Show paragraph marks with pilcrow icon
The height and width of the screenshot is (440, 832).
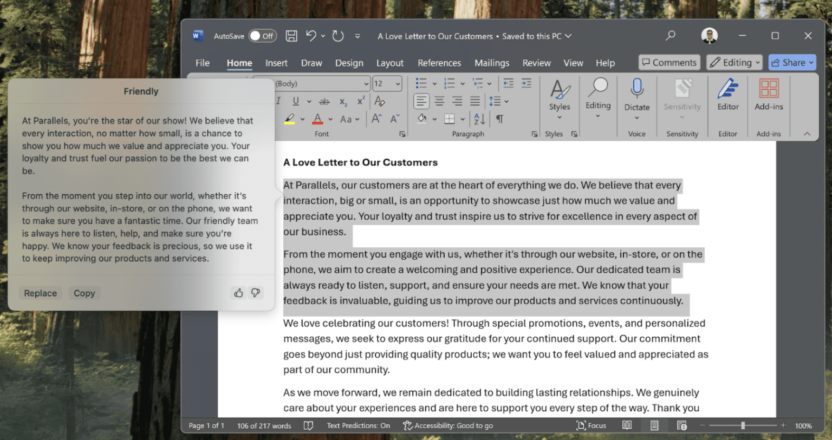(x=500, y=119)
